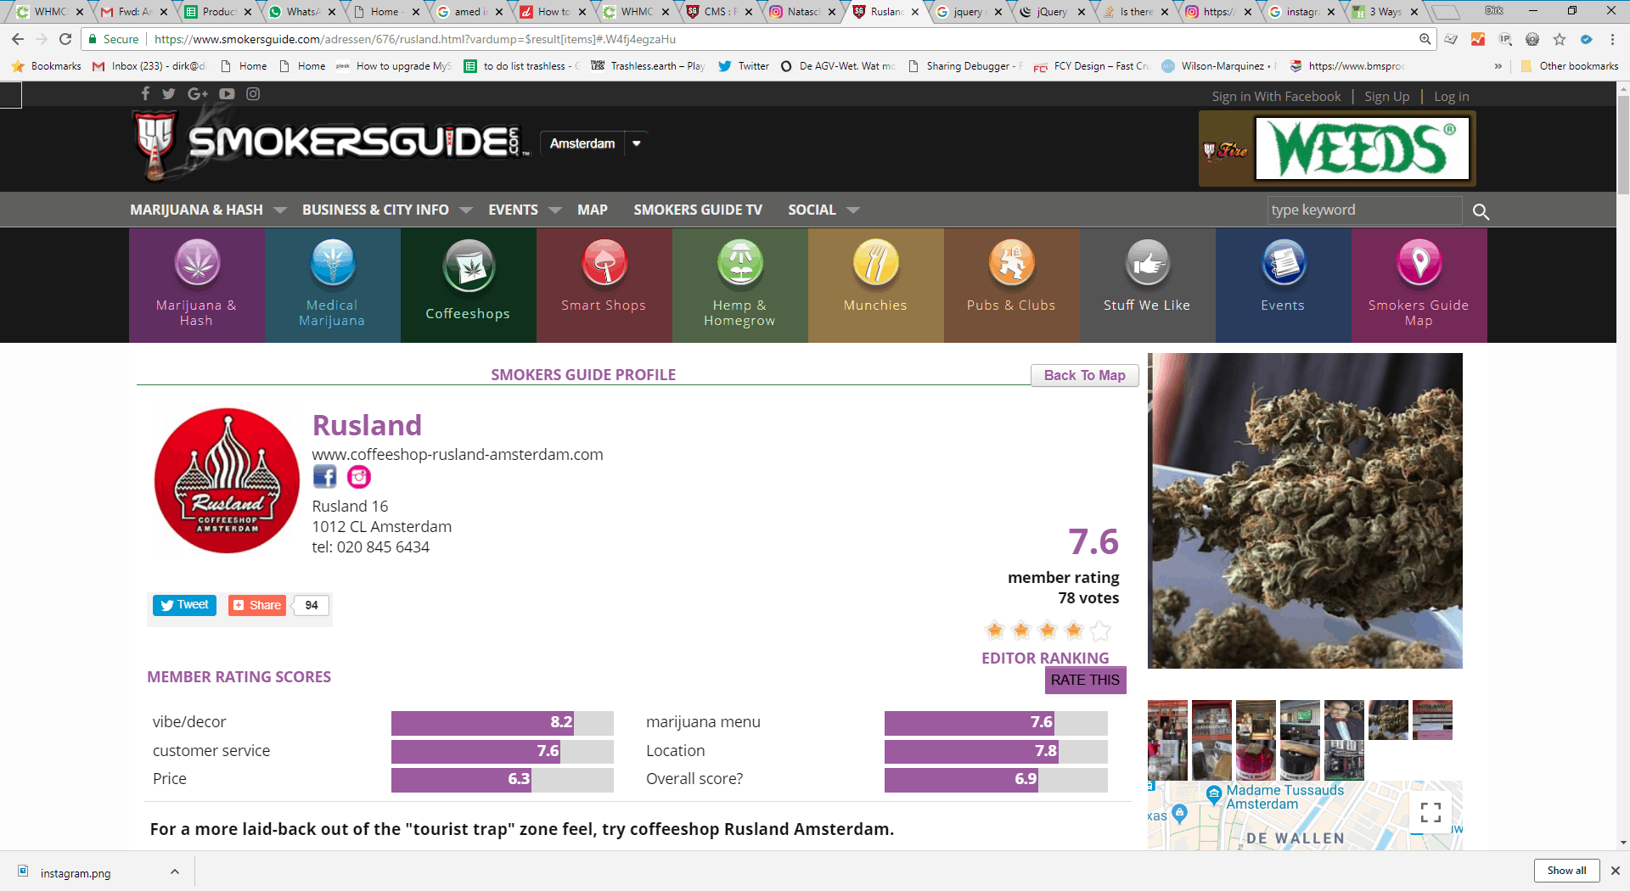
Task: Toggle map fullscreen view icon
Action: coord(1430,813)
